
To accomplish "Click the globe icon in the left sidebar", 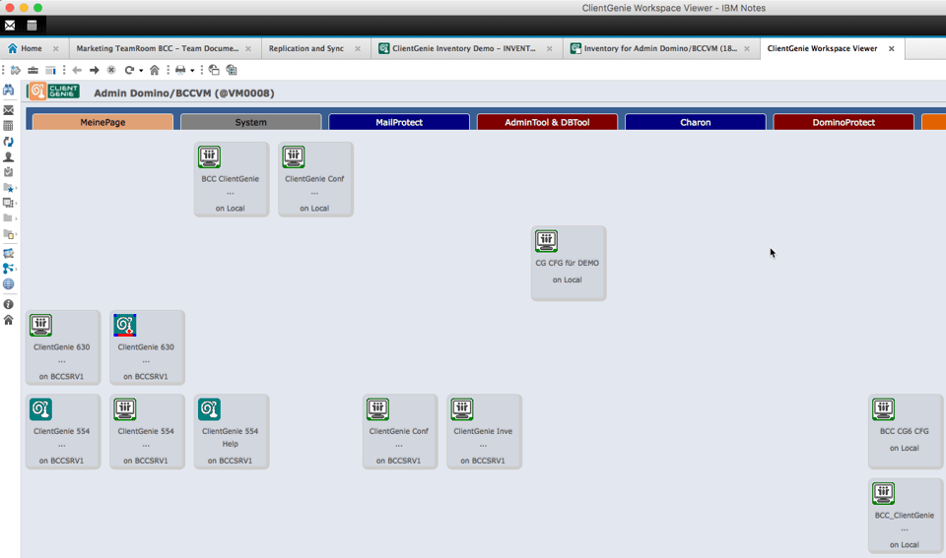I will coord(9,283).
